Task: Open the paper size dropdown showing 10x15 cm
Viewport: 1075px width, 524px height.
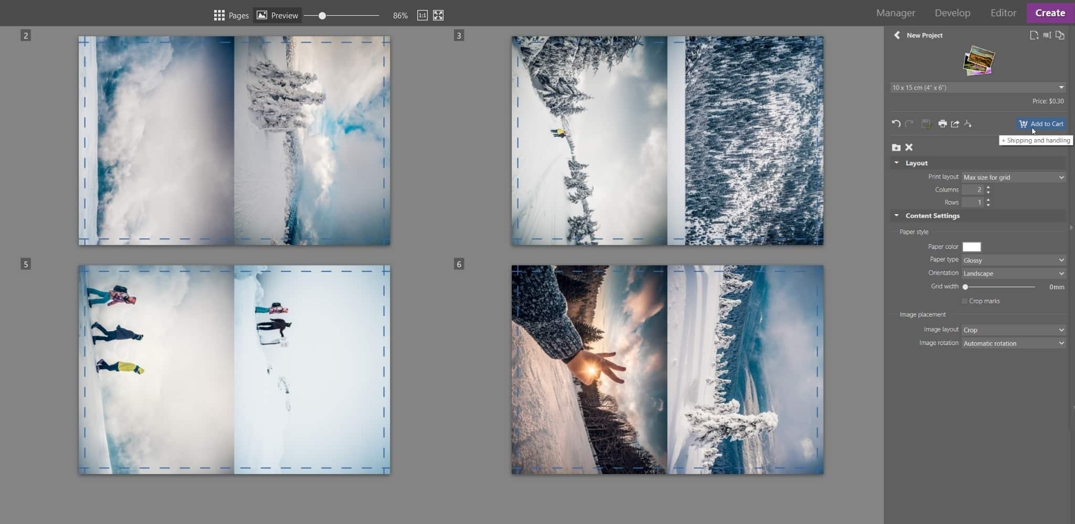Action: click(976, 88)
